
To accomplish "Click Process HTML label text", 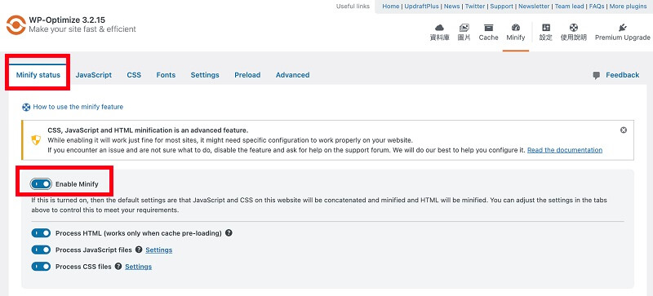I will click(138, 233).
